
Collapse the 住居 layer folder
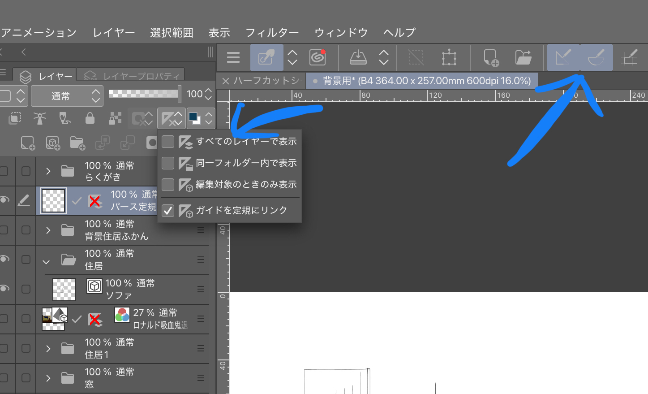(46, 261)
